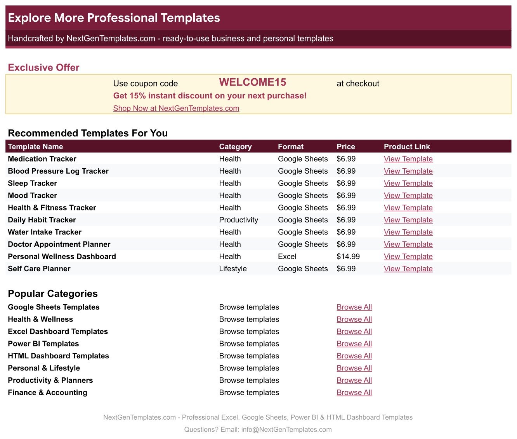Click the Handcrafted by NextGenTemplates.com subtitle
The image size is (517, 439).
click(170, 38)
